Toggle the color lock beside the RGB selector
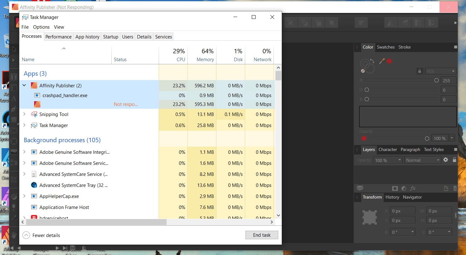Screen dimensions: 466x255 tap(420, 71)
